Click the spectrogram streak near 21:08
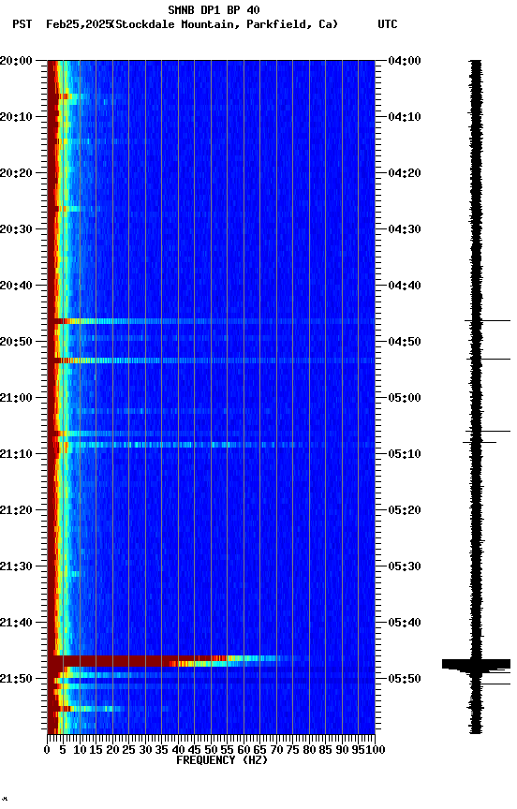517x809 pixels. (x=211, y=445)
